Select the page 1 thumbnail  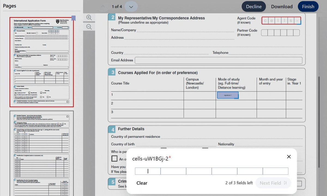pyautogui.click(x=41, y=62)
